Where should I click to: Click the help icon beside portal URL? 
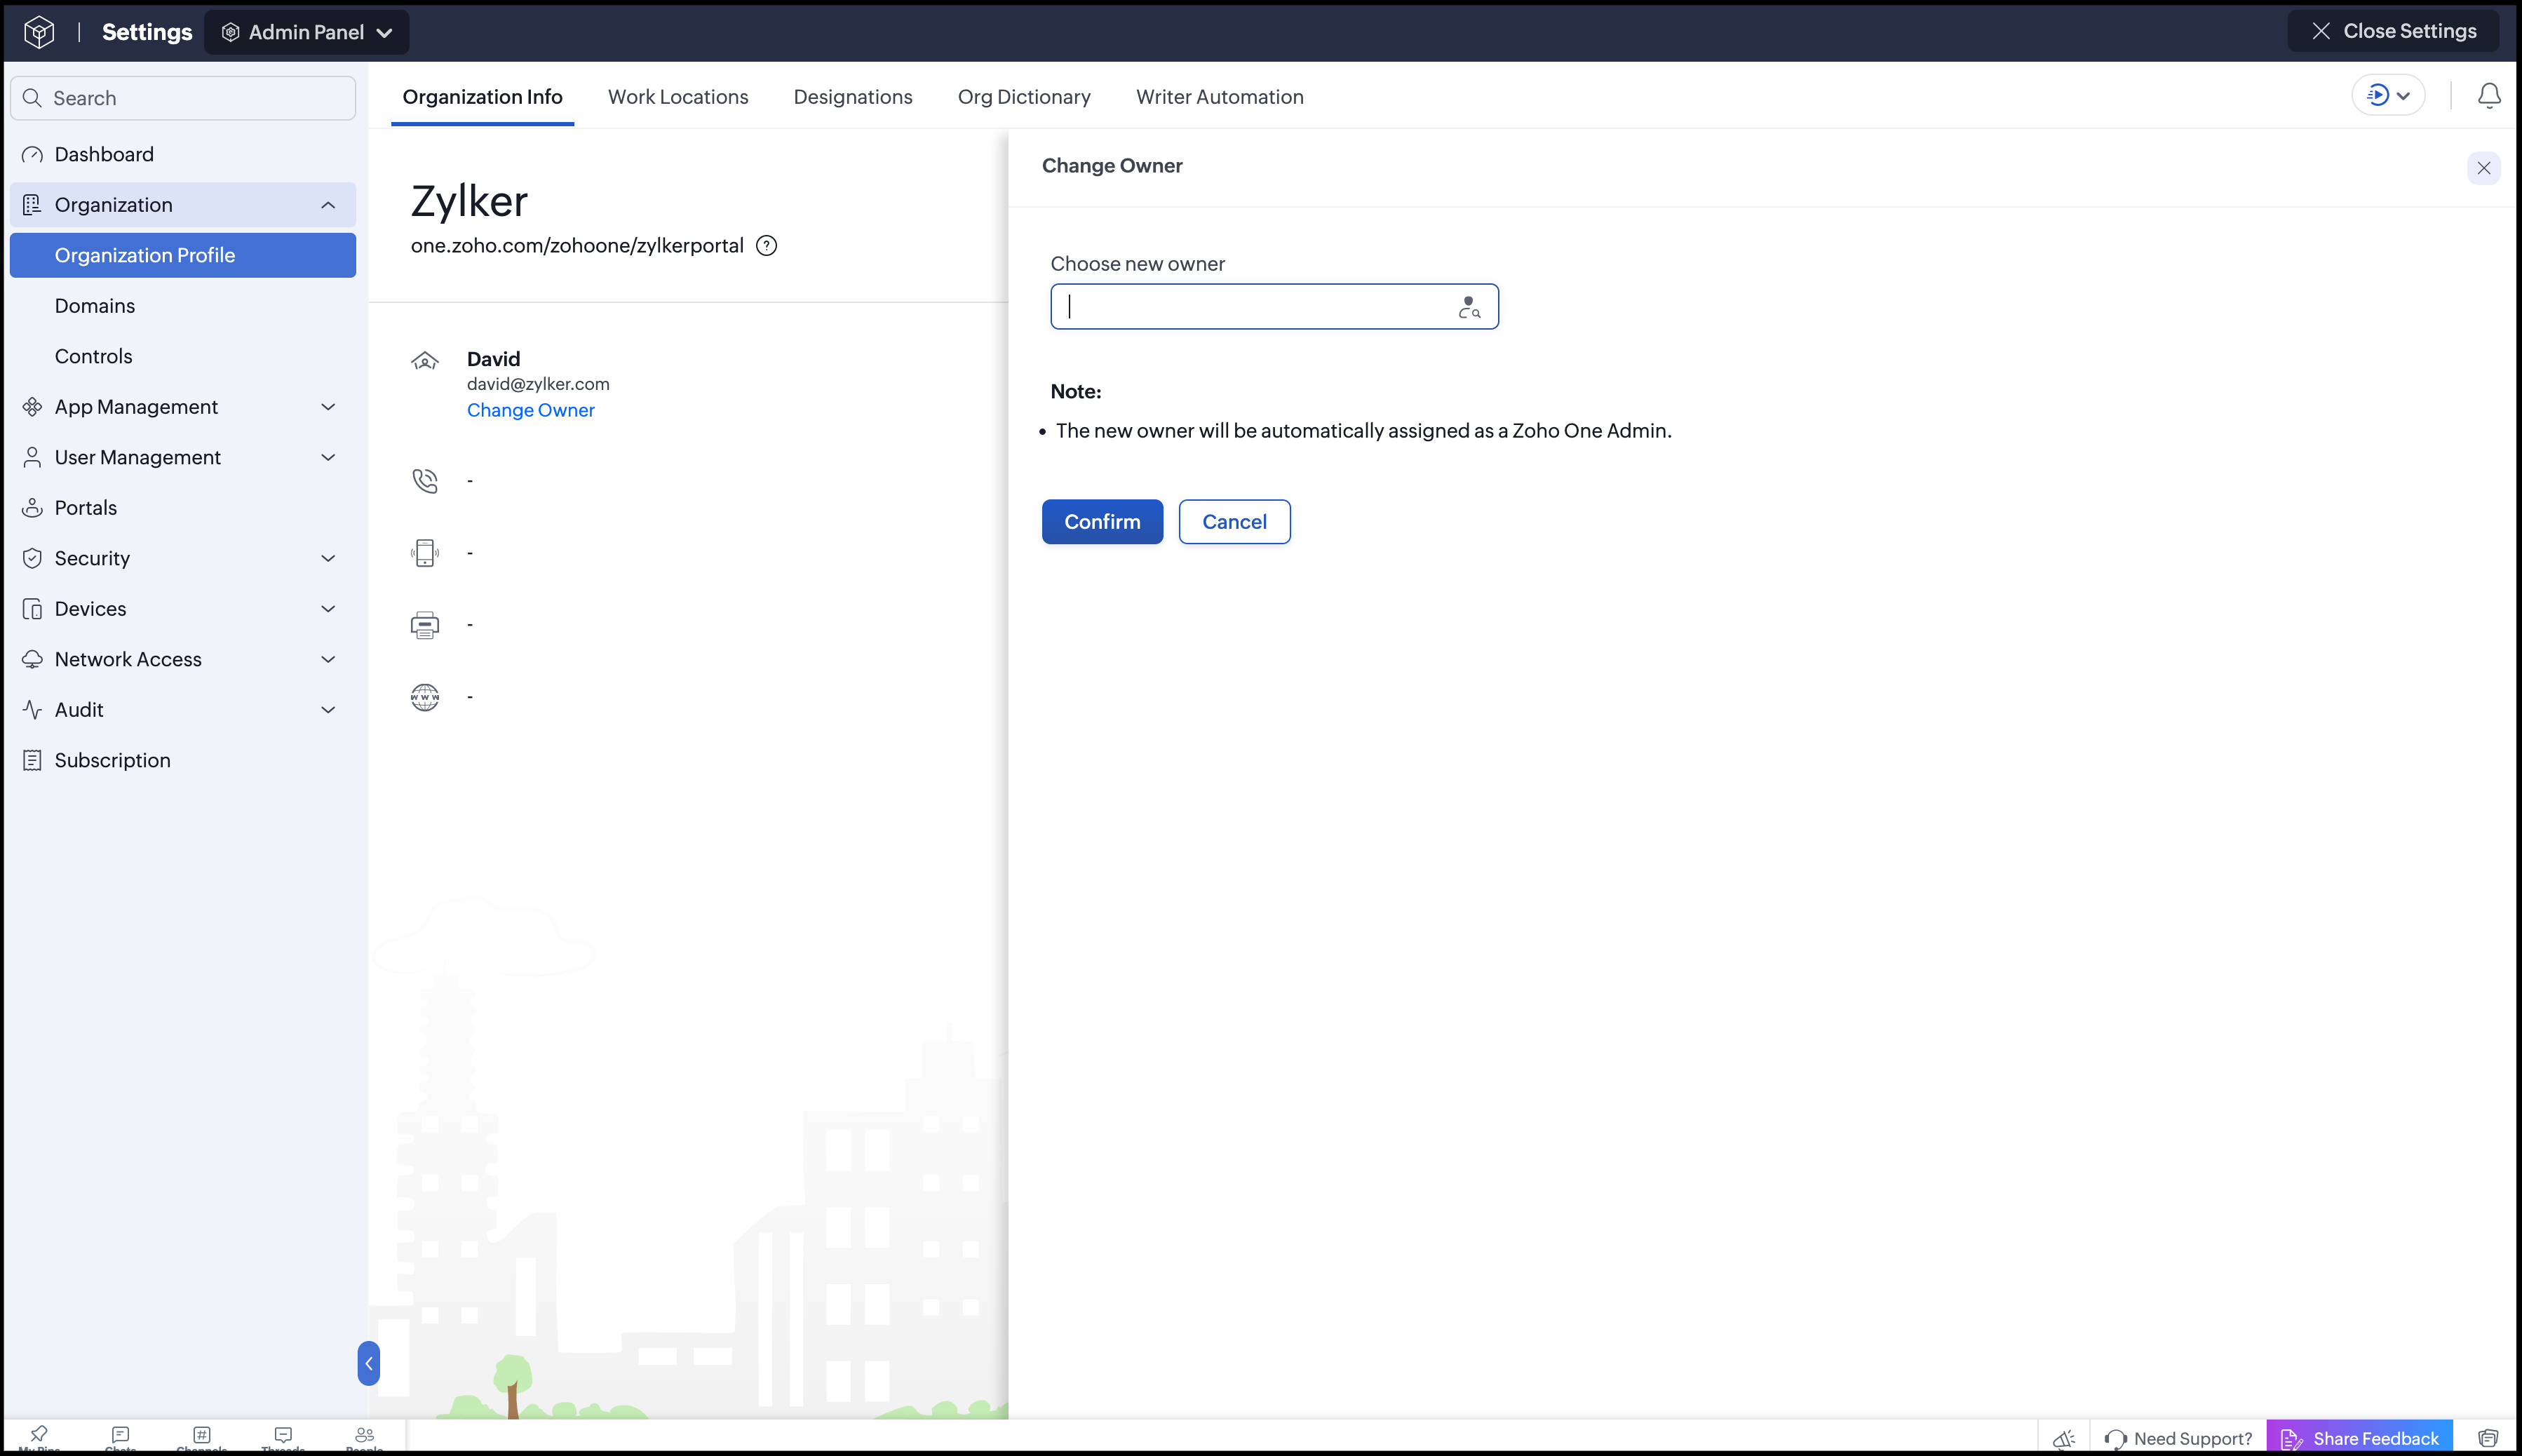click(x=766, y=246)
